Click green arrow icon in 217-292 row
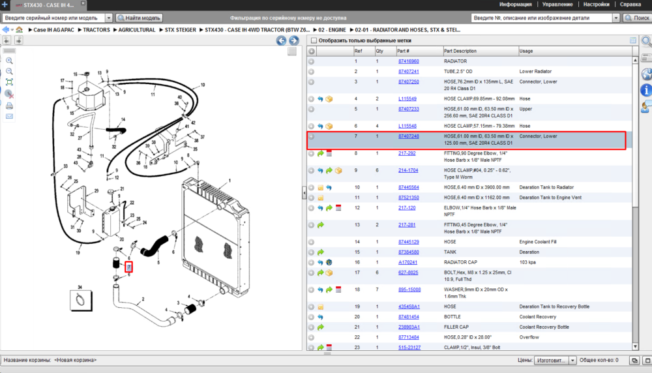The width and height of the screenshot is (652, 373). [x=321, y=153]
